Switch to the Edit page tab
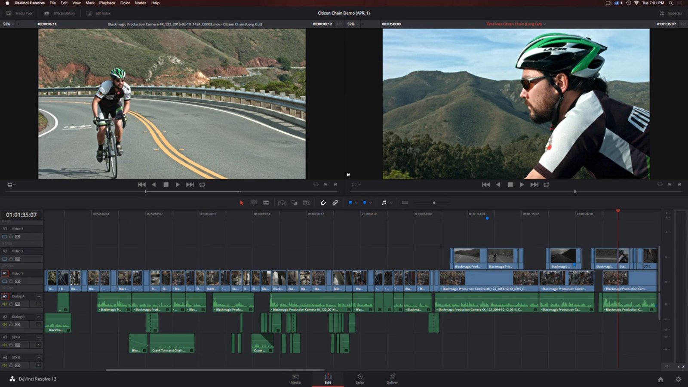The height and width of the screenshot is (387, 688). point(328,379)
